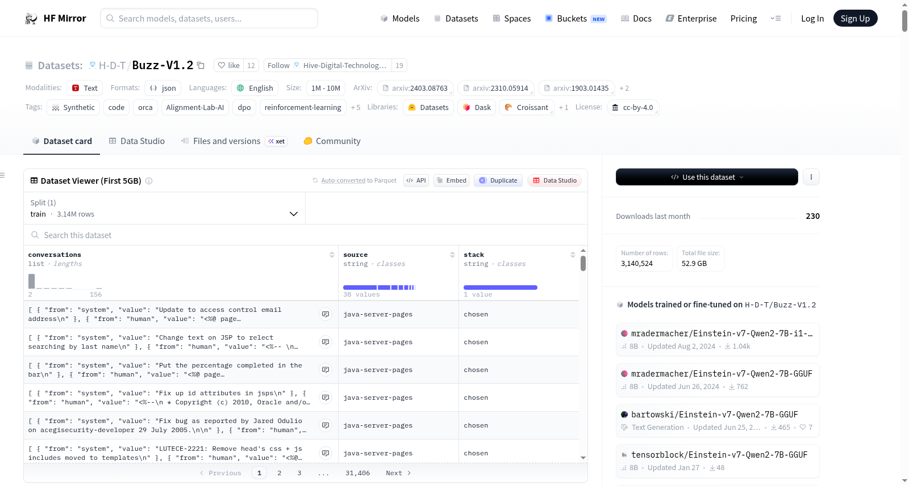Open Datasets in the top navigation
Image resolution: width=909 pixels, height=486 pixels.
click(456, 18)
